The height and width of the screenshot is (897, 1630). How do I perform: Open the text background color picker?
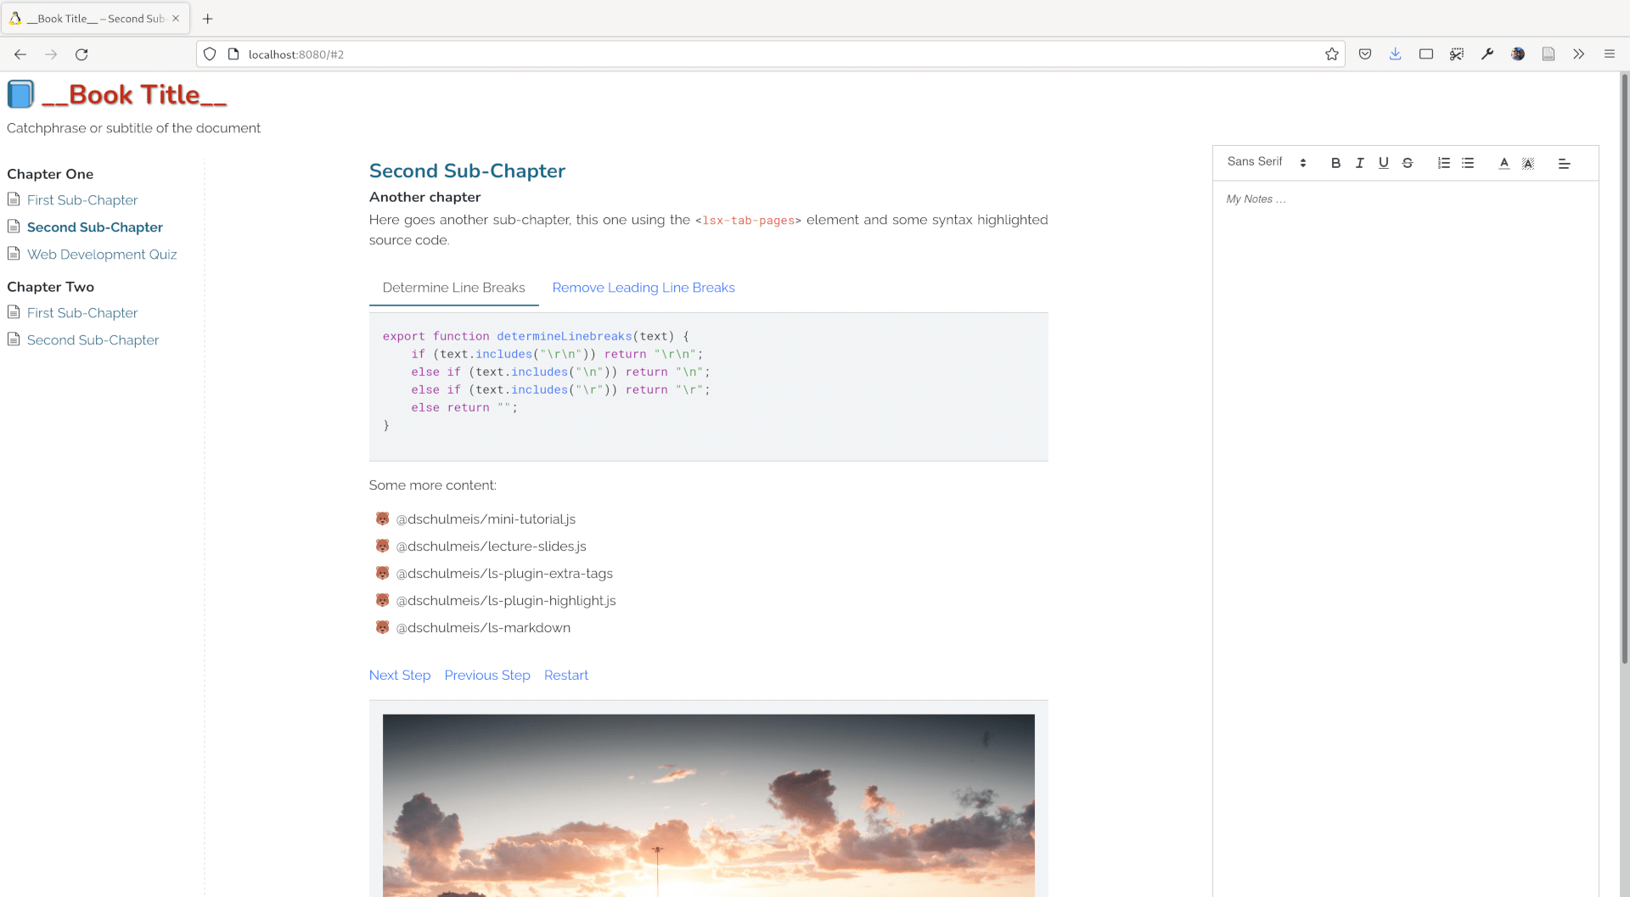[x=1528, y=163]
